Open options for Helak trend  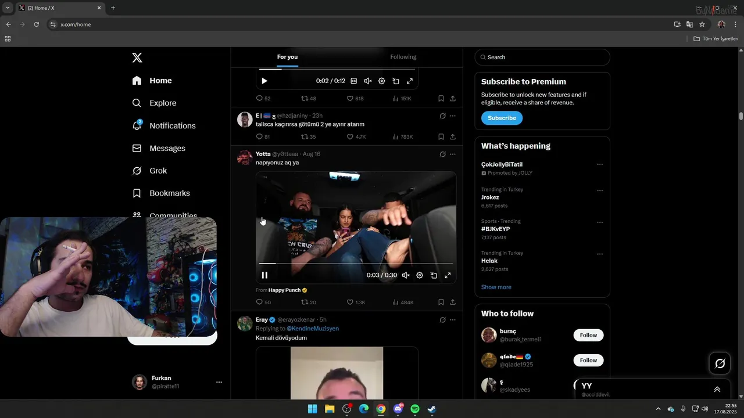tap(600, 254)
